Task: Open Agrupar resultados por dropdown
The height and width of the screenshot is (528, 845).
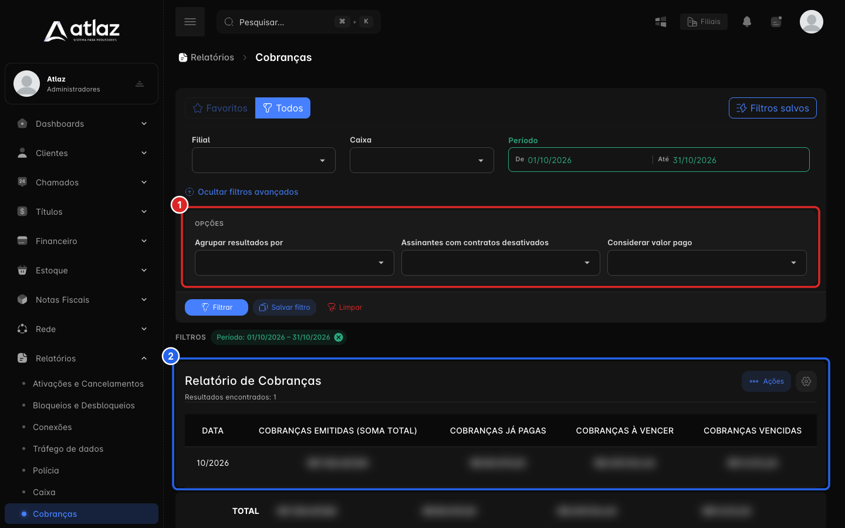Action: [x=294, y=263]
